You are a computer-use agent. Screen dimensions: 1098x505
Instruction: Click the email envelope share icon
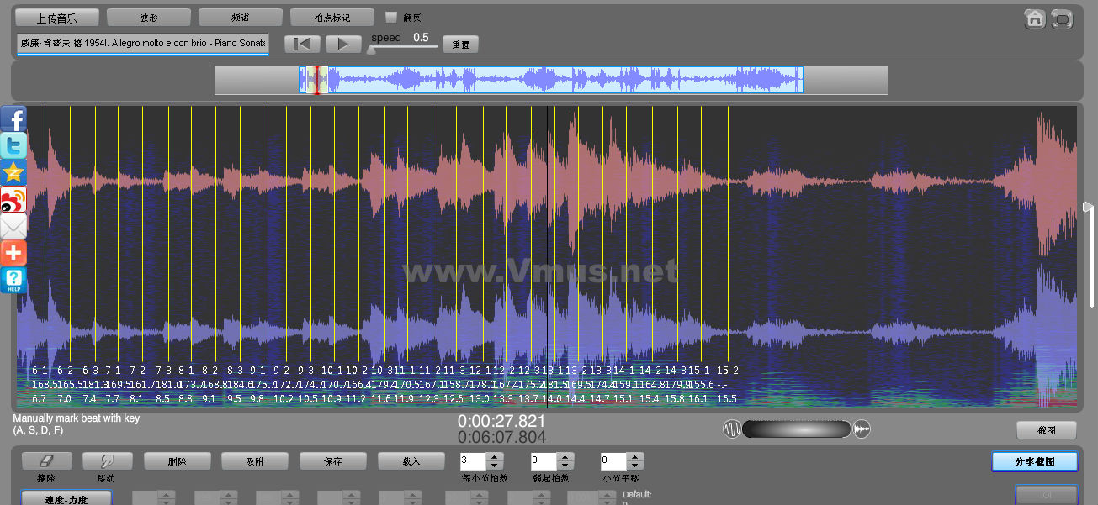[x=13, y=226]
